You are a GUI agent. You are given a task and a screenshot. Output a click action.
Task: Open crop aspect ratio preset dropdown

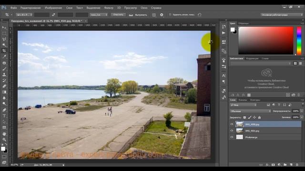point(24,15)
